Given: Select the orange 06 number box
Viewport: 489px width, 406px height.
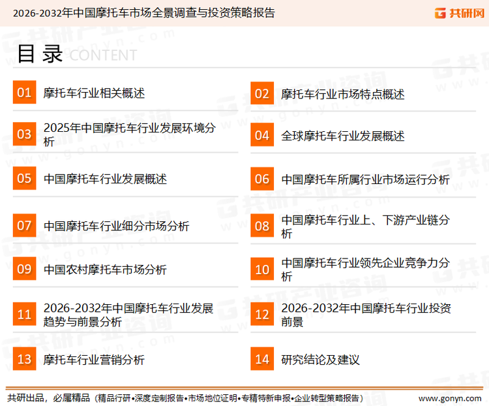Looking at the screenshot, I should 262,179.
